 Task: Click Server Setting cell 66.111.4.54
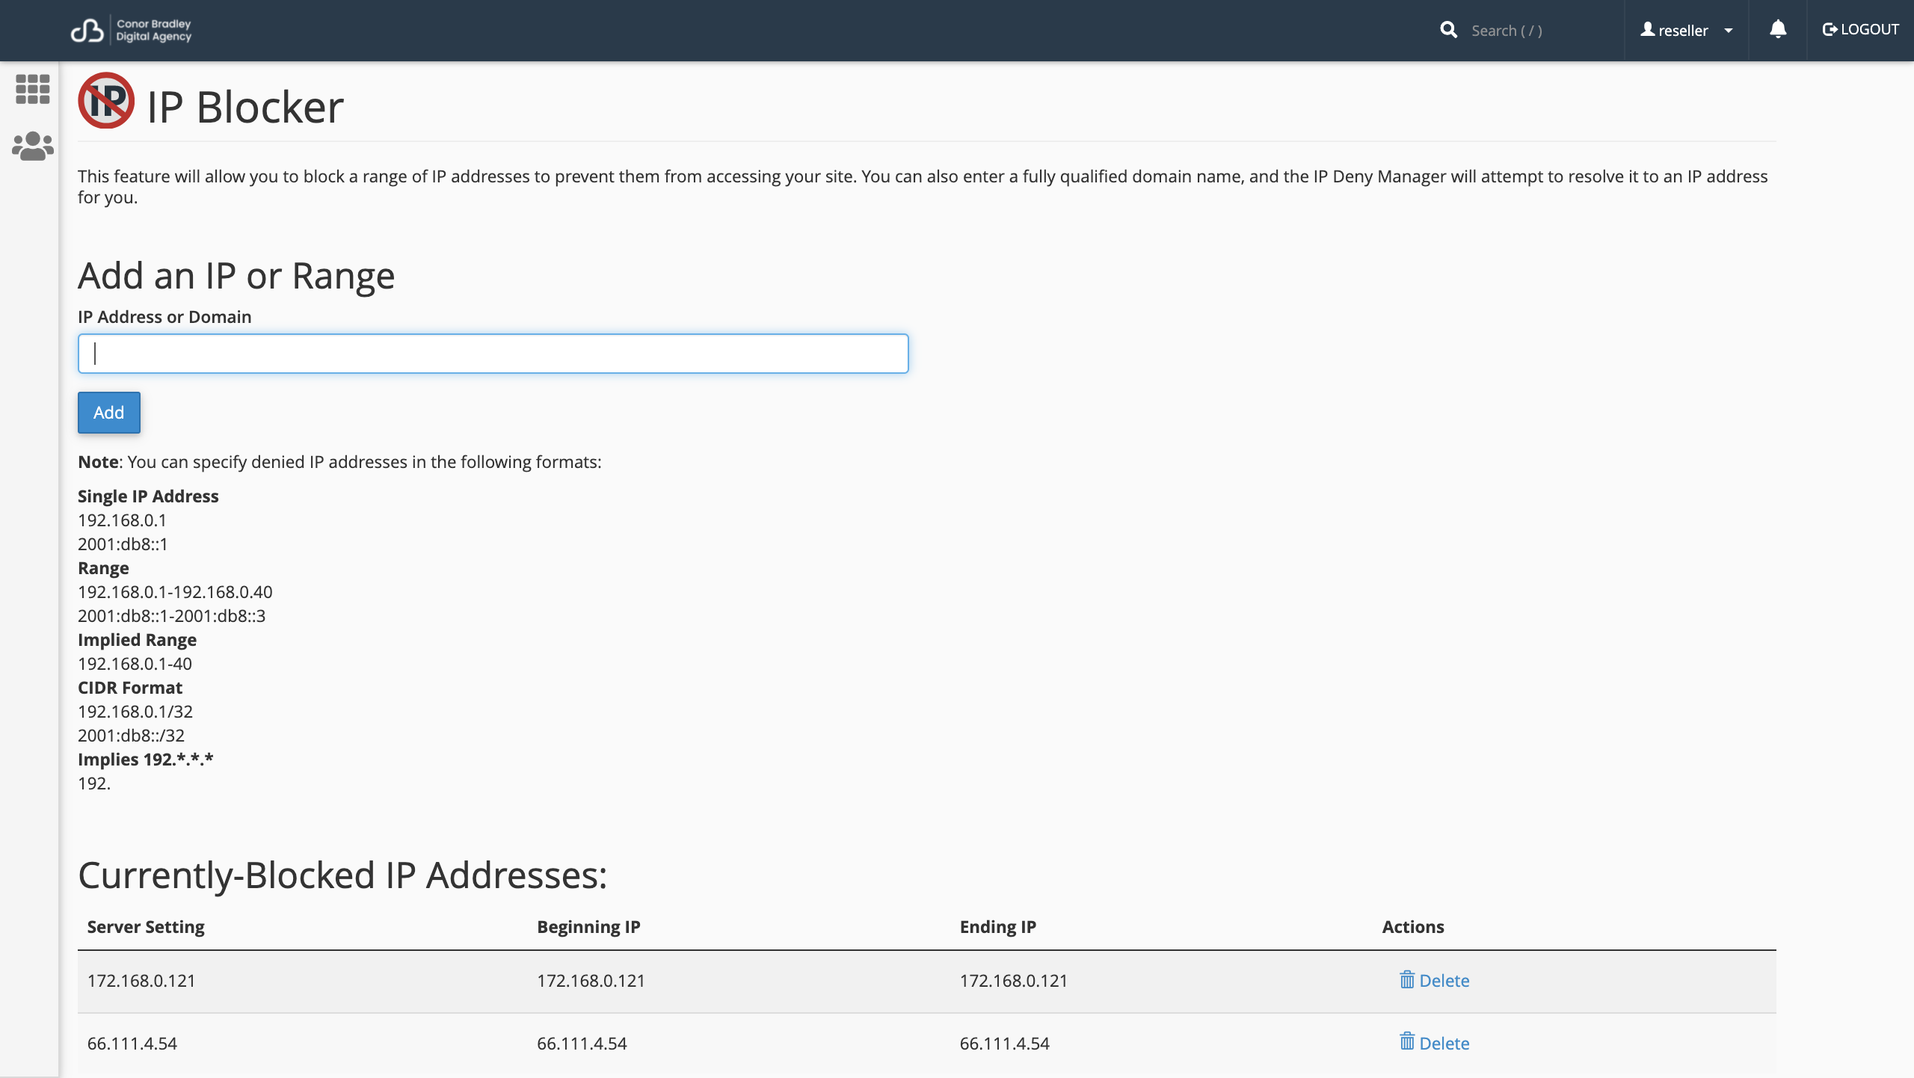(132, 1043)
